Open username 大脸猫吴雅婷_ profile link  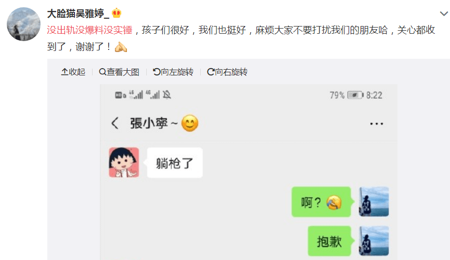[78, 14]
